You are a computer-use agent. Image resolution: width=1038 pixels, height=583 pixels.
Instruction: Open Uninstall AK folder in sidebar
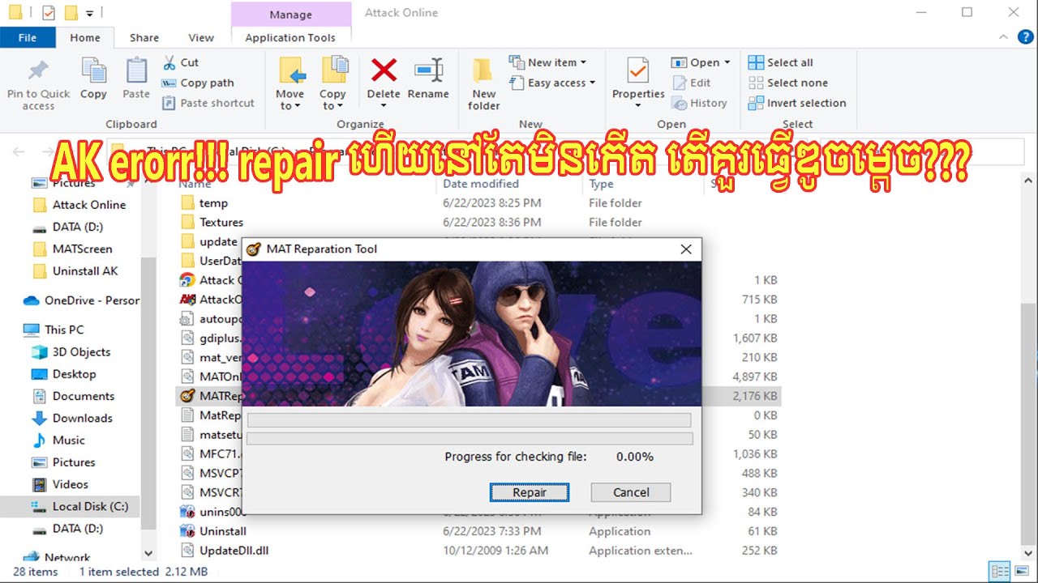point(76,270)
